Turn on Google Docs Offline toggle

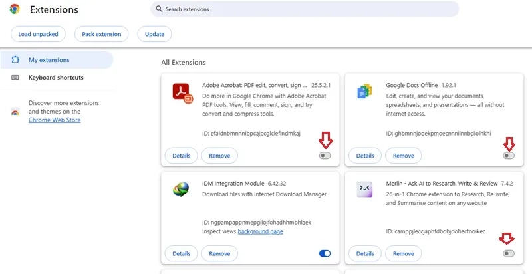tap(509, 156)
